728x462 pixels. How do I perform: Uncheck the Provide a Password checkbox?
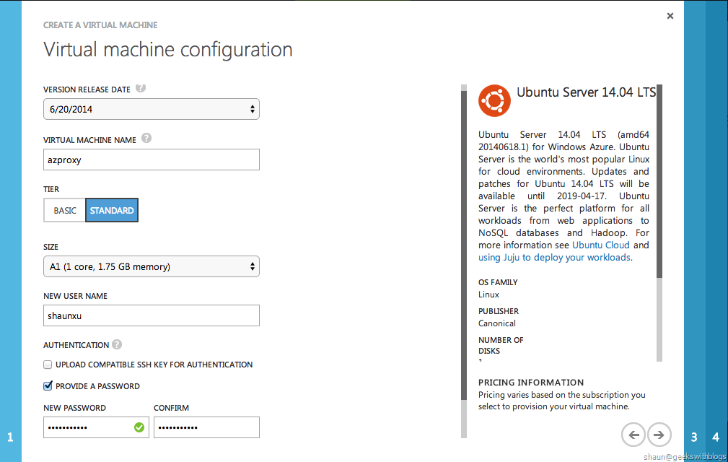click(x=48, y=386)
